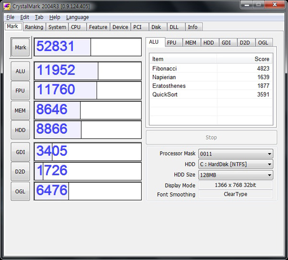This screenshot has width=288, height=260.
Task: Run the D2D benchmark button
Action: point(20,172)
